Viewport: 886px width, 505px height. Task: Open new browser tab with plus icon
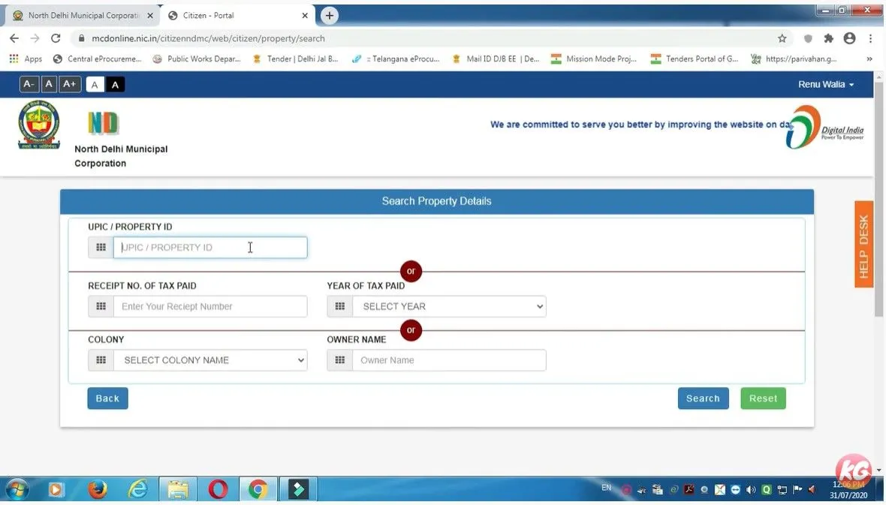329,16
